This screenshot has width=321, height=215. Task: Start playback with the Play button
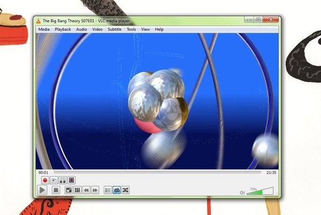[x=42, y=190]
